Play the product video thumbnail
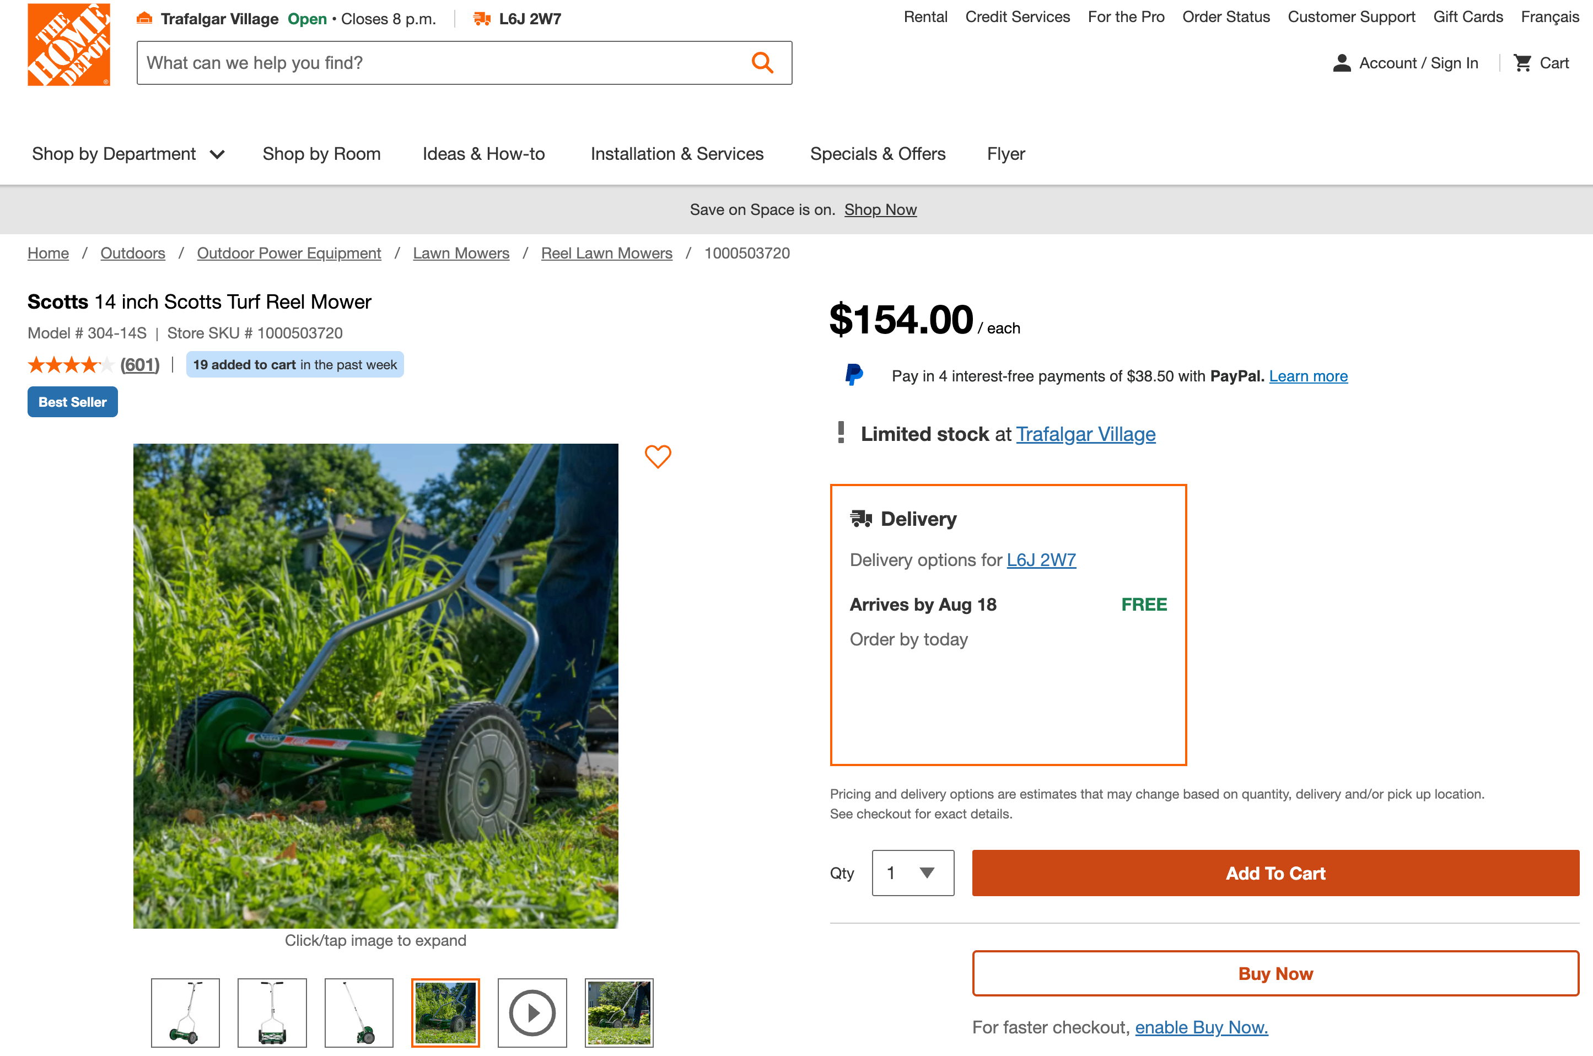Screen dimensions: 1593x1056 pyautogui.click(x=532, y=1012)
